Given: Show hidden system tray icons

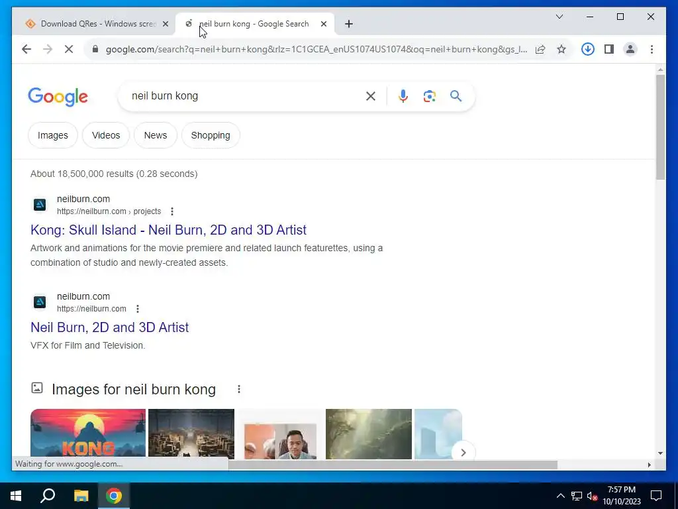Looking at the screenshot, I should point(560,496).
